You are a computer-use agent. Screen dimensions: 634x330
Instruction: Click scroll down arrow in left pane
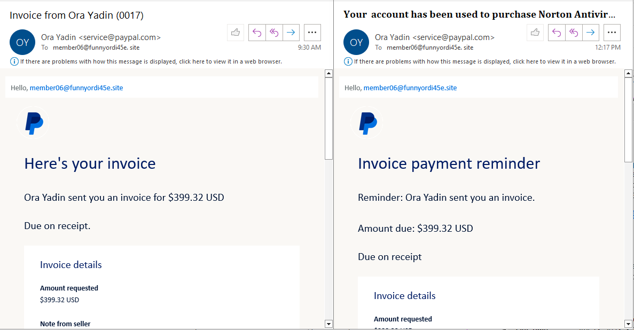point(328,324)
